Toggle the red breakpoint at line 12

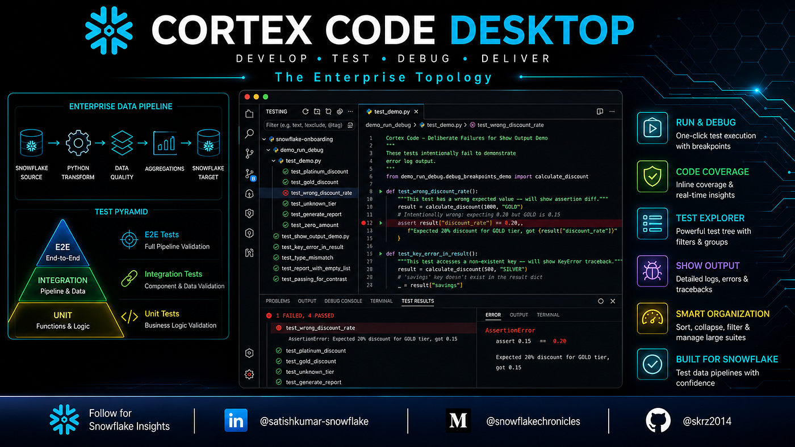click(x=363, y=223)
